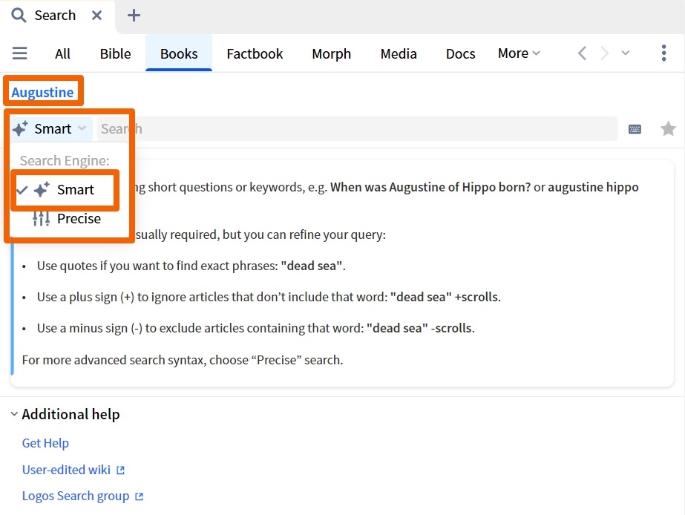Screen dimensions: 685x515
Task: Open the history dropdown chevron
Action: tap(626, 53)
